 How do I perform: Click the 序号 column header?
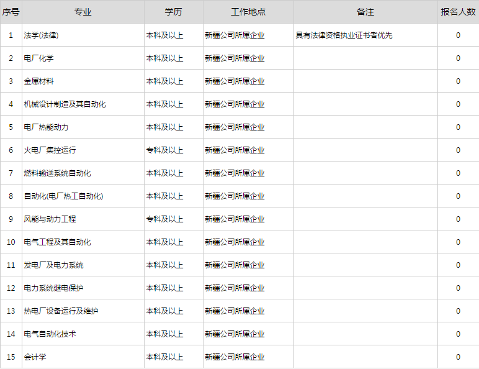coord(11,12)
